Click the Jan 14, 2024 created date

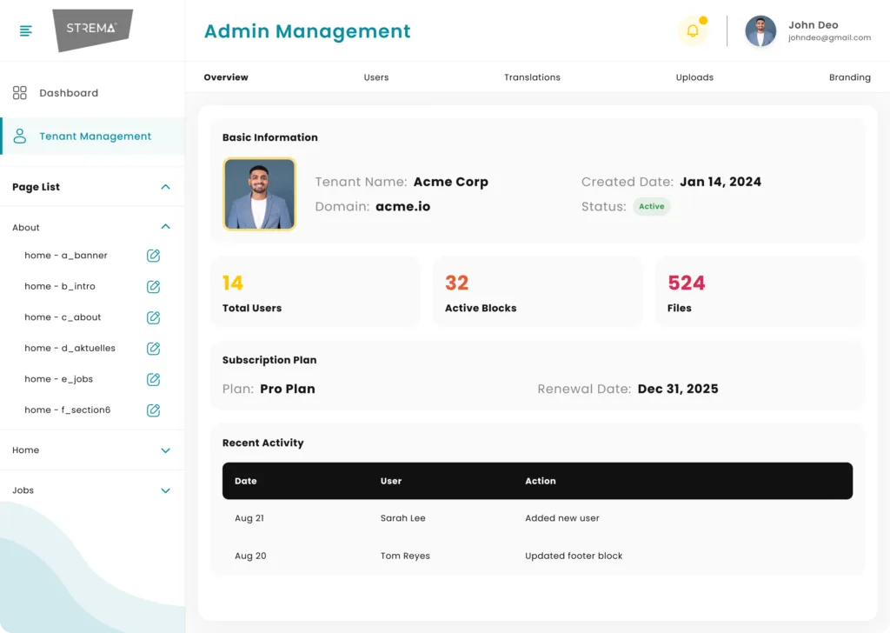[x=721, y=182]
